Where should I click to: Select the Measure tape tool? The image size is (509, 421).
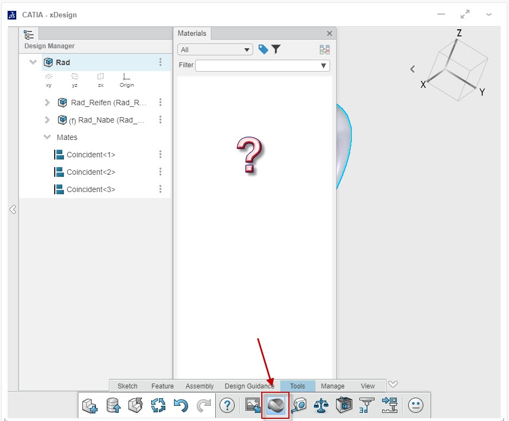[299, 405]
